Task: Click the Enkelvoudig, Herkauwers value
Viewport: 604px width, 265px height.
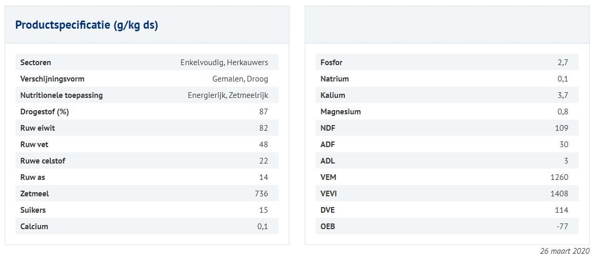Action: tap(224, 63)
